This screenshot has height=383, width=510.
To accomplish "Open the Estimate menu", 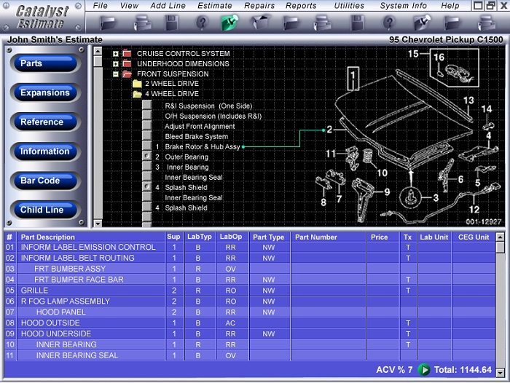I will coord(215,6).
